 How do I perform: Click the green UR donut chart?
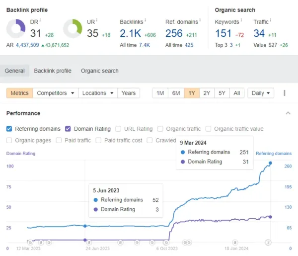coord(73,28)
